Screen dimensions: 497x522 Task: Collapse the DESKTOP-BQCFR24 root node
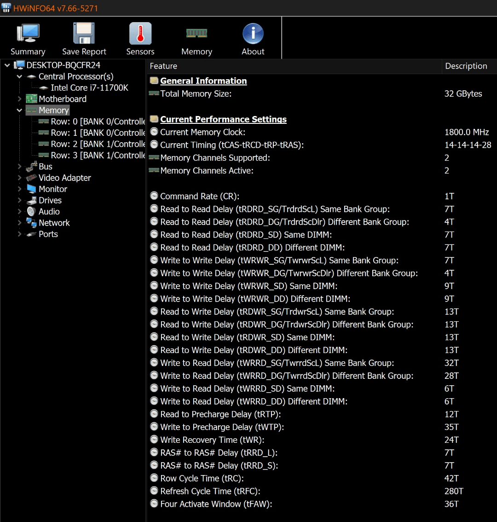point(7,65)
